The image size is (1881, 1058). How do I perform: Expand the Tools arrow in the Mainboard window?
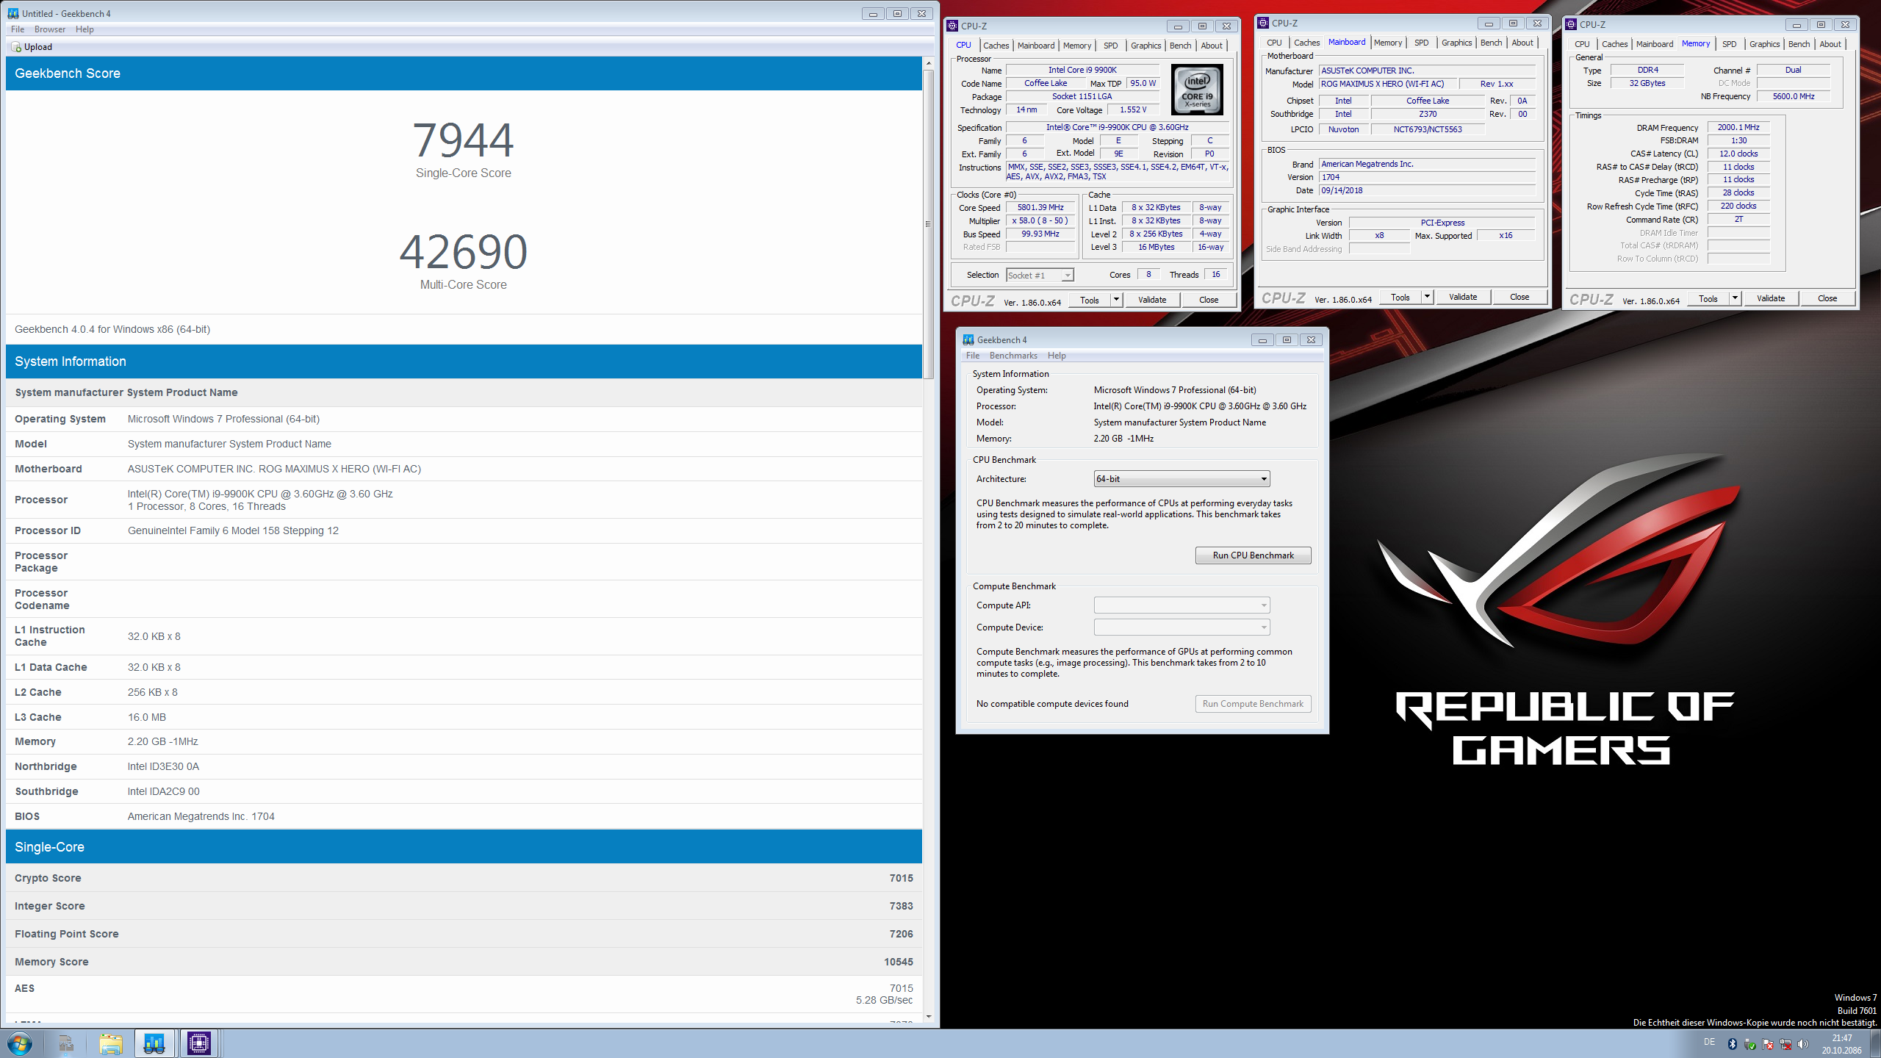coord(1427,298)
